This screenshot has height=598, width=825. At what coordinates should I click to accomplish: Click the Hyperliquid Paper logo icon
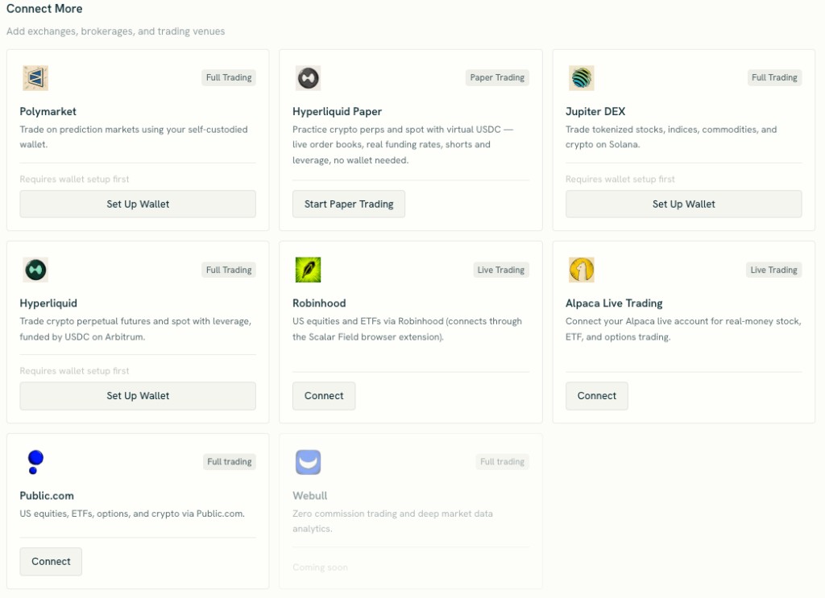coord(308,78)
